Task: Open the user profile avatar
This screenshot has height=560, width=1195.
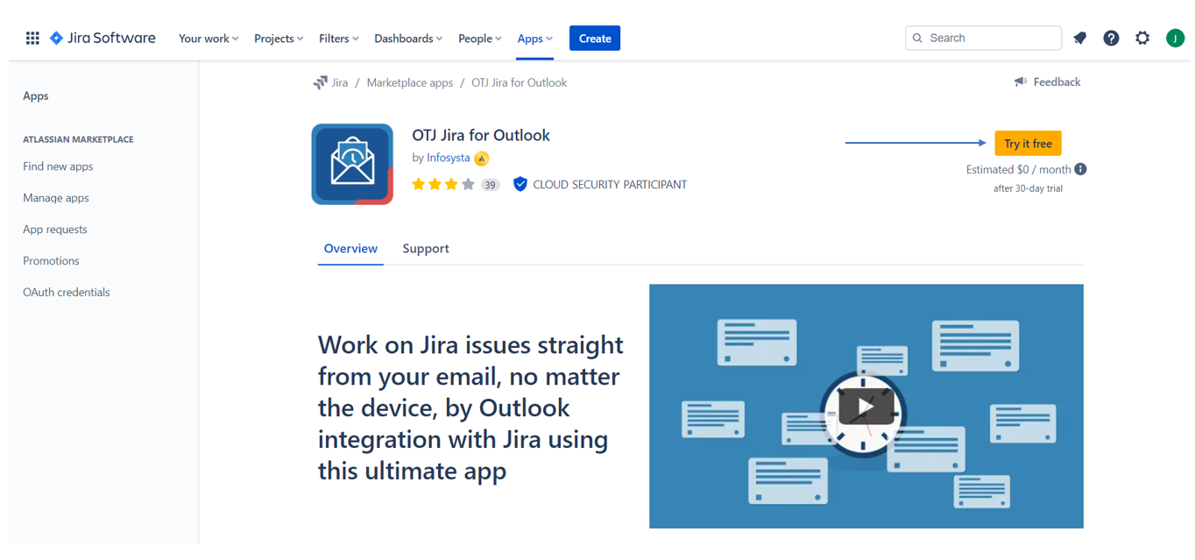Action: point(1175,38)
